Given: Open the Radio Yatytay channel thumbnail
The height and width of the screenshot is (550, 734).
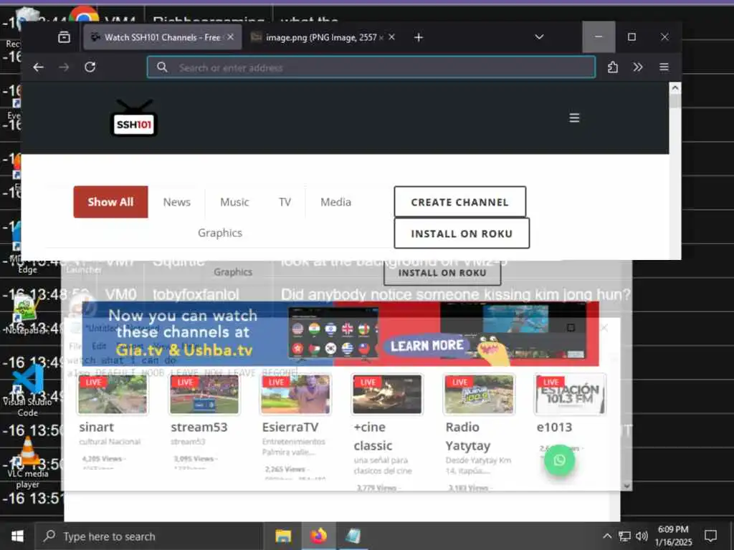Looking at the screenshot, I should (x=479, y=395).
